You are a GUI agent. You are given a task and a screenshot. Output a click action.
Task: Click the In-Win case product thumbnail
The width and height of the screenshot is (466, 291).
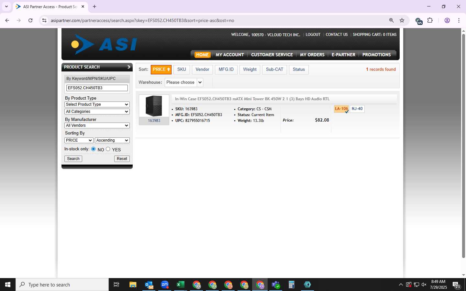(x=154, y=106)
